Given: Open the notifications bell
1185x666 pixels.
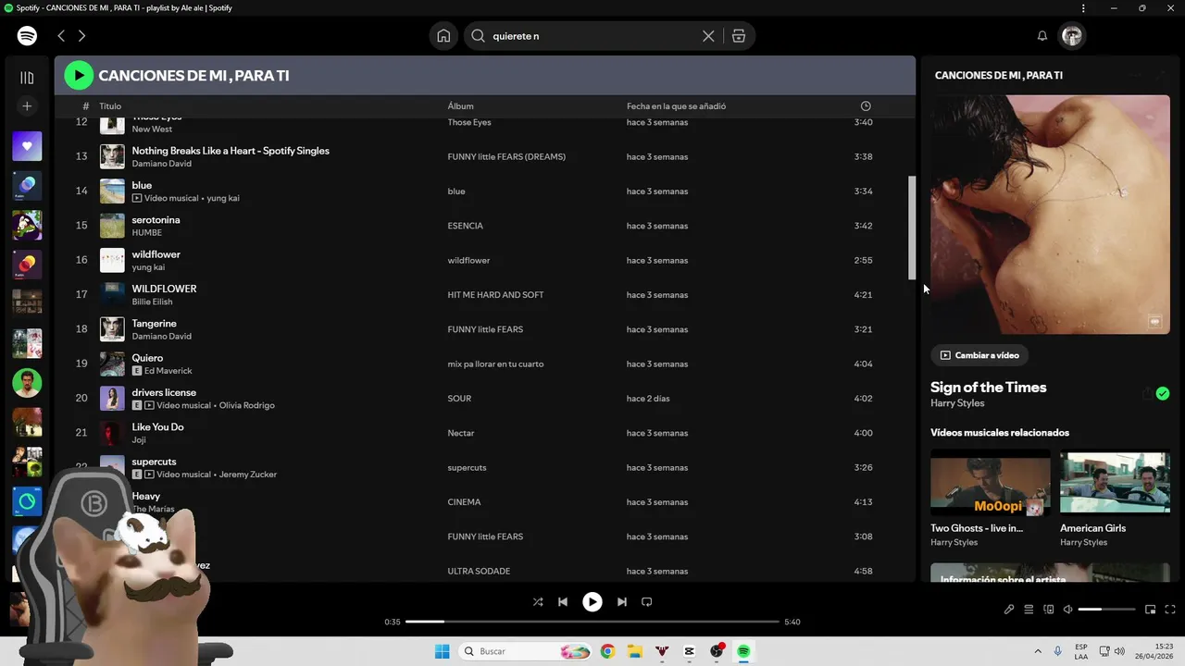Looking at the screenshot, I should coord(1042,36).
